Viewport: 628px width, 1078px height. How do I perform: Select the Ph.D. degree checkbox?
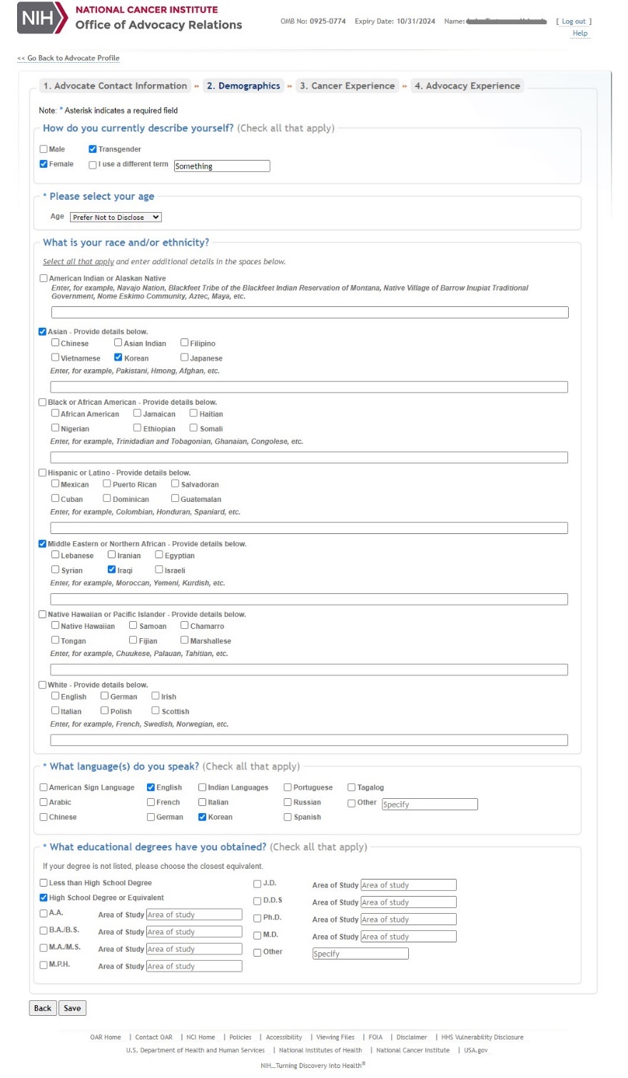coord(258,918)
